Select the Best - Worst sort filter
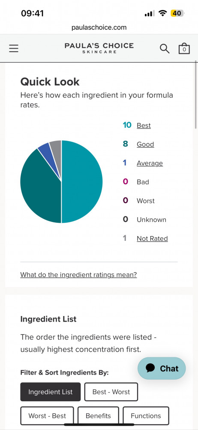198x430 pixels. point(111,392)
